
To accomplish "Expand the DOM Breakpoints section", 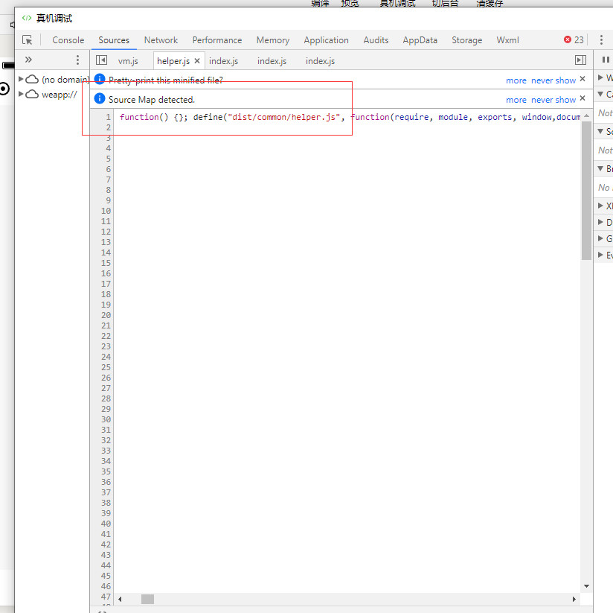I will pos(600,222).
